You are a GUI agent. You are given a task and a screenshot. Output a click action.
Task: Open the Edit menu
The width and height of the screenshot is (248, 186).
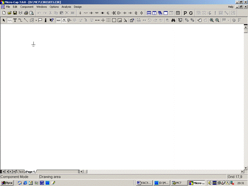point(15,7)
